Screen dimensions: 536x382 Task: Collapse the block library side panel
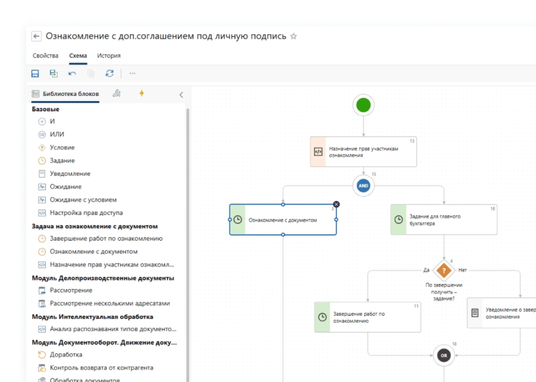tap(181, 95)
